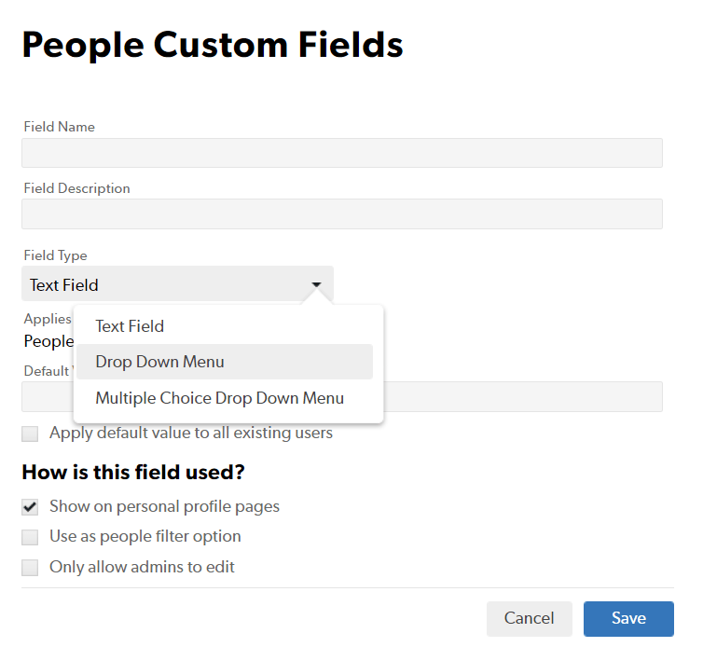Pick Multiple Choice Drop Down Menu option
Image resolution: width=703 pixels, height=647 pixels.
pos(219,398)
